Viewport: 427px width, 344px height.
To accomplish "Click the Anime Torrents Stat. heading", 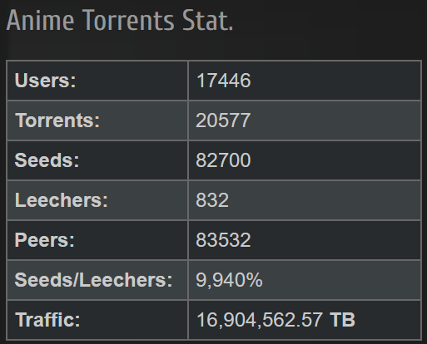I will pos(120,20).
